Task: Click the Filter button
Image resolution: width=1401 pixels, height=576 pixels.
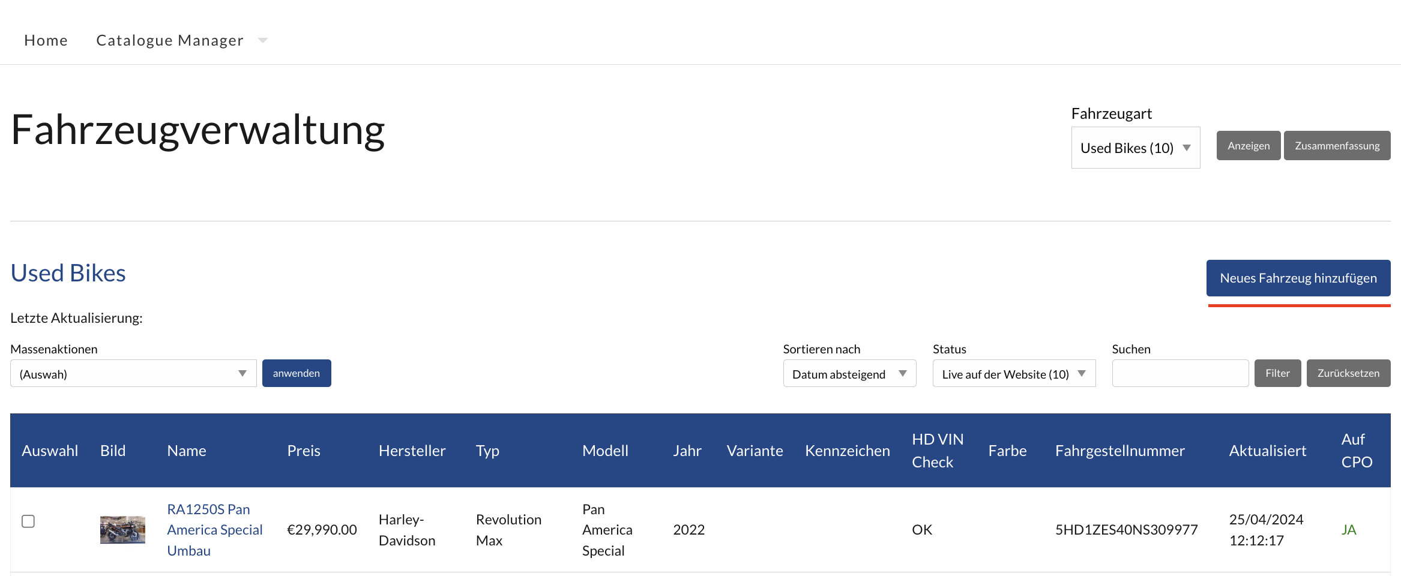Action: (1277, 373)
